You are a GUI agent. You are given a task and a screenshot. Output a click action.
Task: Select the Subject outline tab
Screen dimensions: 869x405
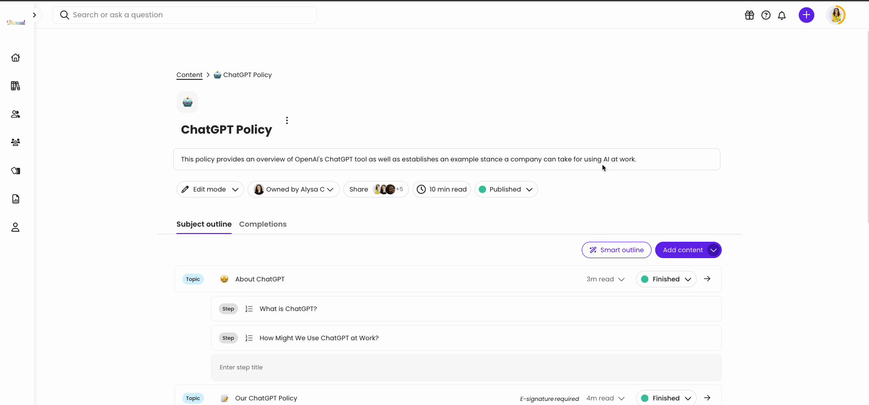click(x=204, y=224)
